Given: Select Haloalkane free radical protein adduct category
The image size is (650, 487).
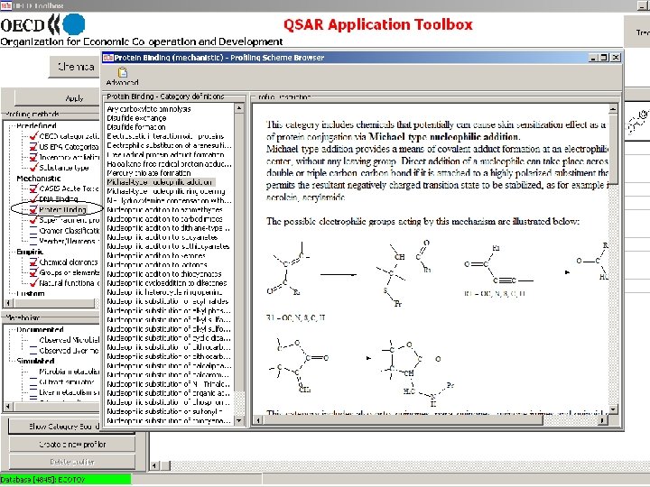Looking at the screenshot, I should tap(169, 163).
